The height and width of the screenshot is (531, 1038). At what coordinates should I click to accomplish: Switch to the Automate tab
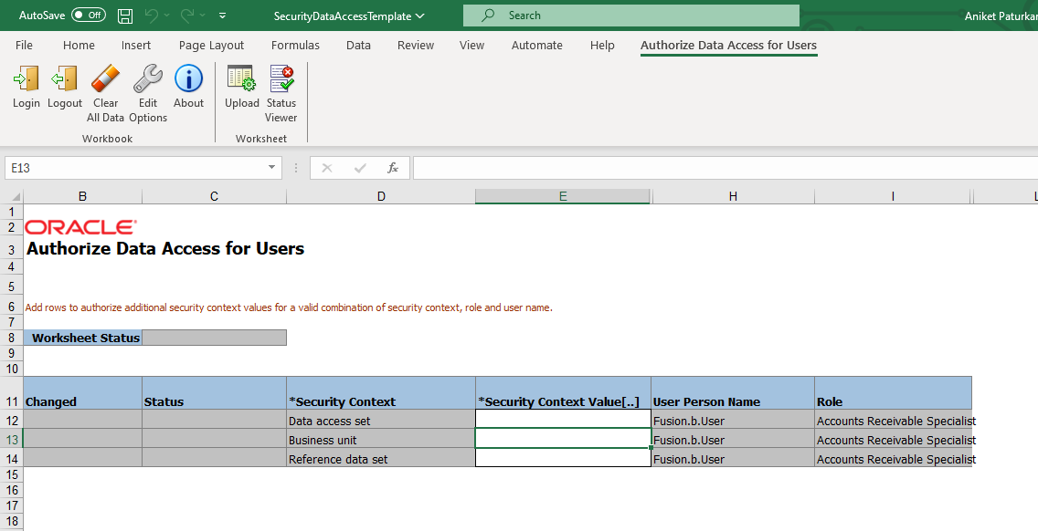point(537,45)
